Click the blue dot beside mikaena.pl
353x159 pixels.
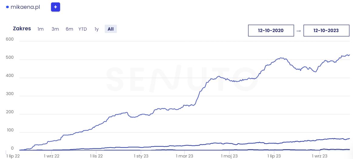(7, 7)
